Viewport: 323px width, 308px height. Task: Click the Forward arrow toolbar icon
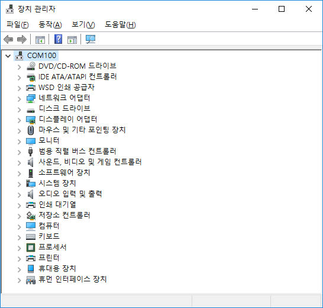coord(22,39)
